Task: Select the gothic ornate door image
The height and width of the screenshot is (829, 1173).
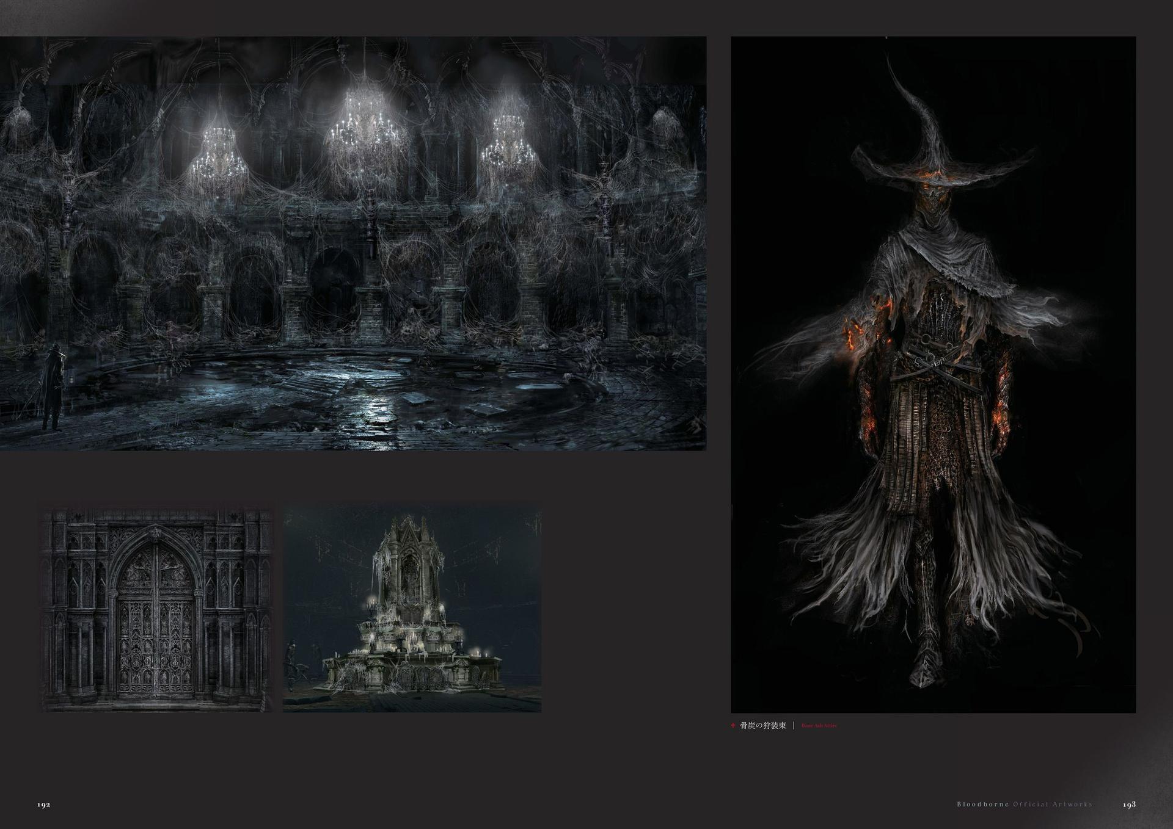Action: coord(156,609)
